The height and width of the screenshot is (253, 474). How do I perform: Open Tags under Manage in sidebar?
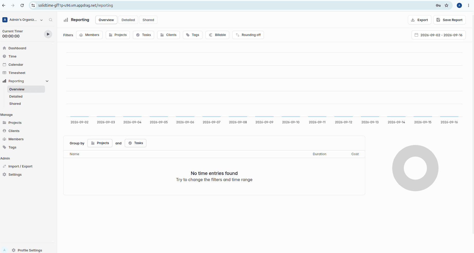point(12,147)
